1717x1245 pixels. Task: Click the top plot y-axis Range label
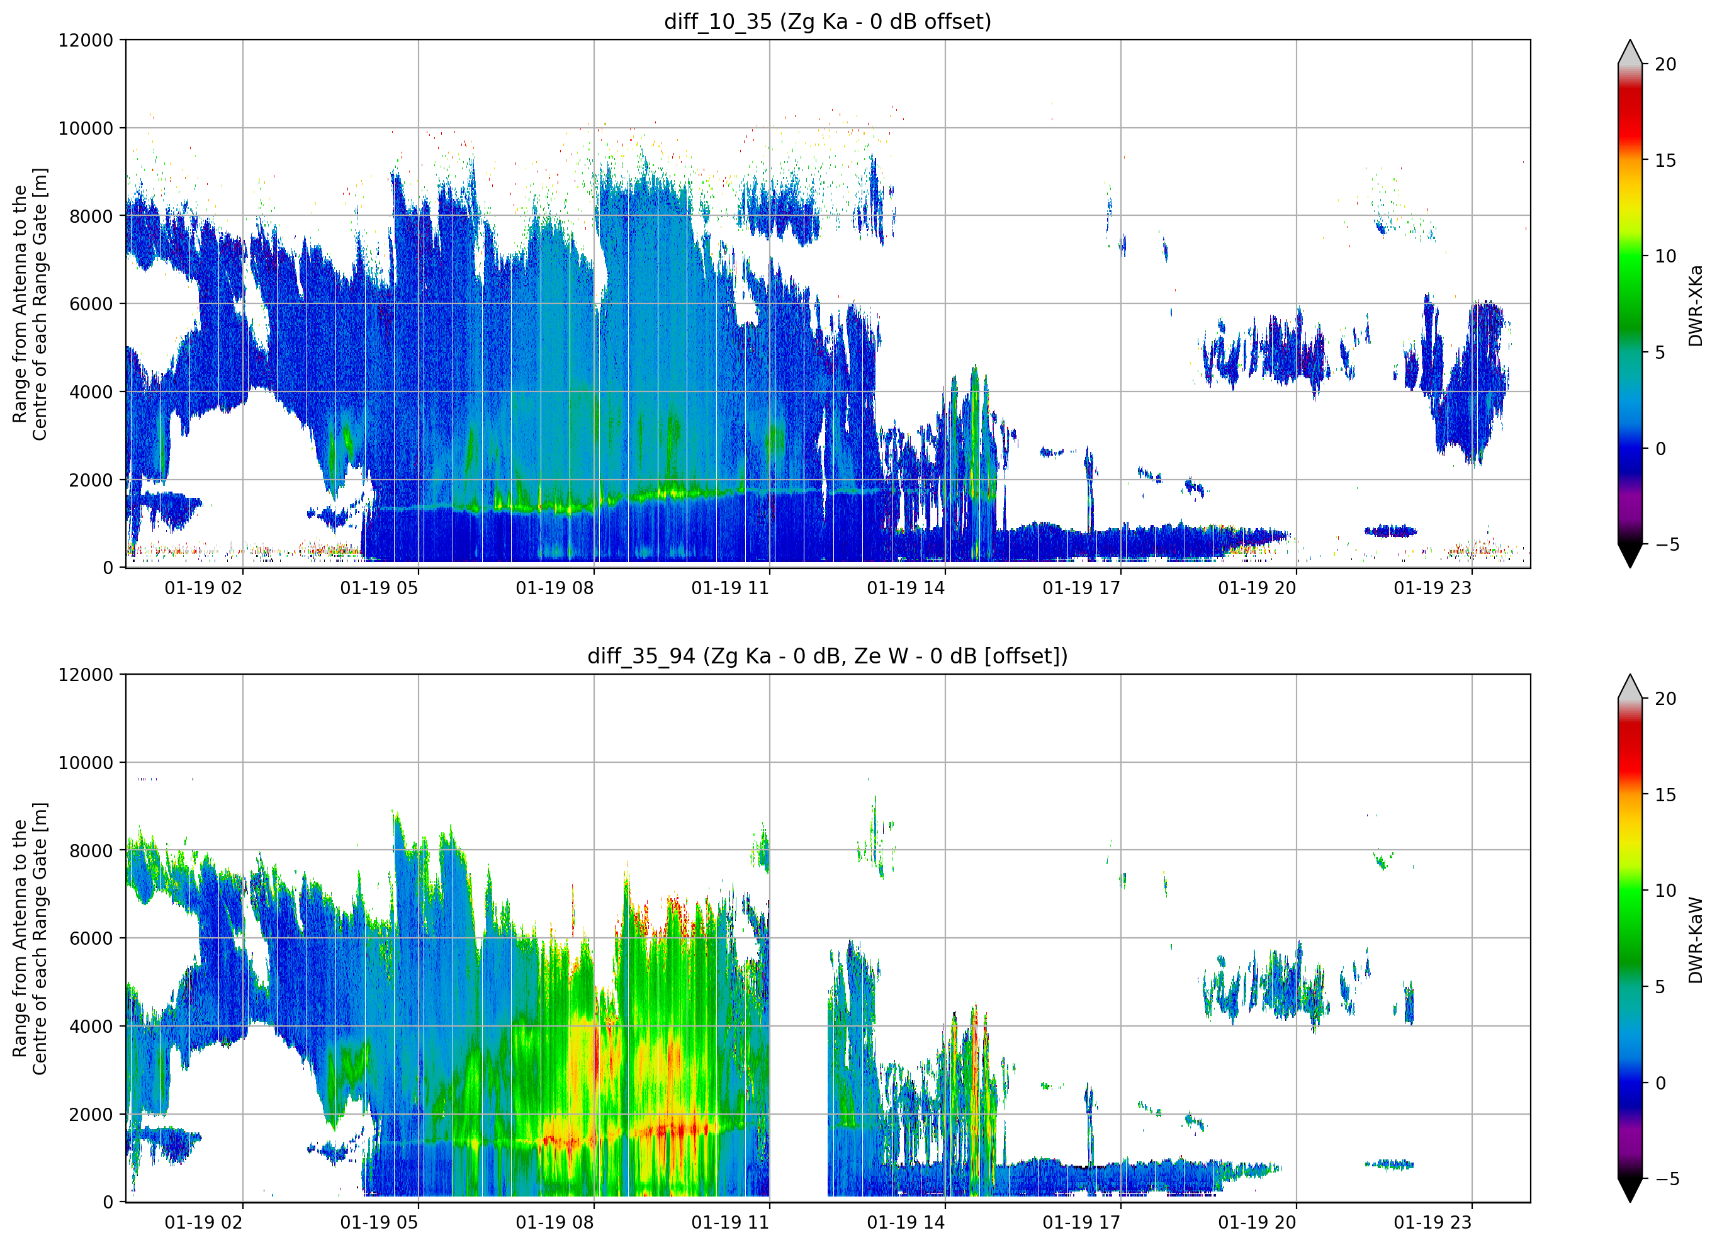click(30, 303)
